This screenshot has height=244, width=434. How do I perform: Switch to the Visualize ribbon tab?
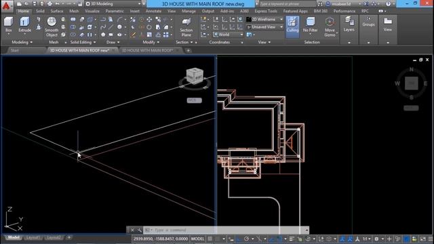92,11
